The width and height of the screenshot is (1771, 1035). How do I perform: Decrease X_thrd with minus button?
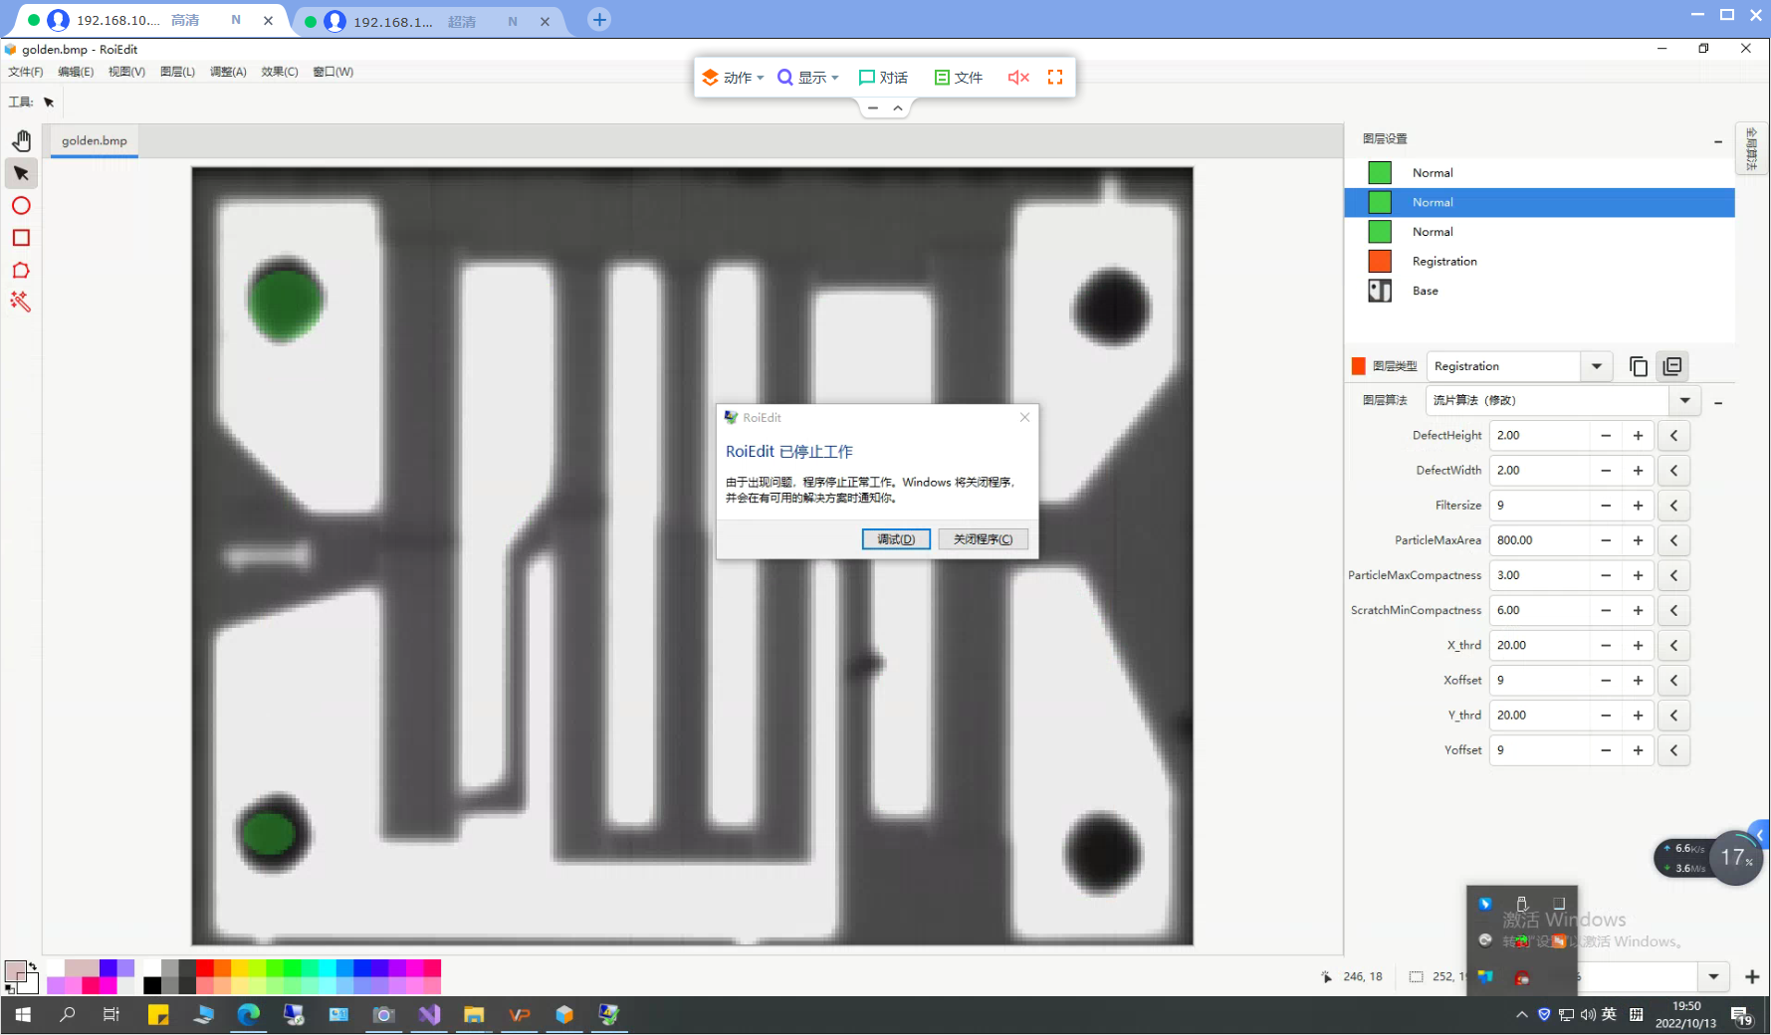tap(1606, 646)
